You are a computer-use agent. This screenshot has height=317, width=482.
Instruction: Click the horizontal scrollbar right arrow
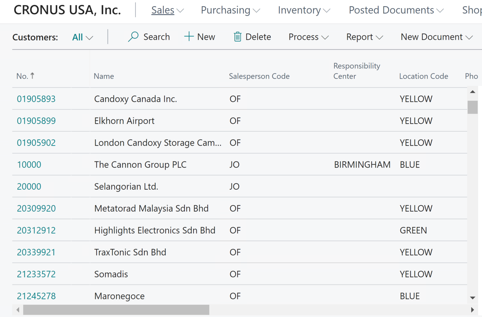coord(473,310)
